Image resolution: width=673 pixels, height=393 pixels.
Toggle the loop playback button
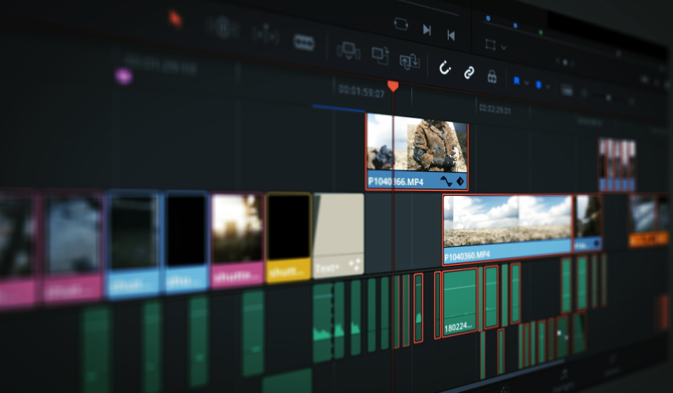coord(401,24)
